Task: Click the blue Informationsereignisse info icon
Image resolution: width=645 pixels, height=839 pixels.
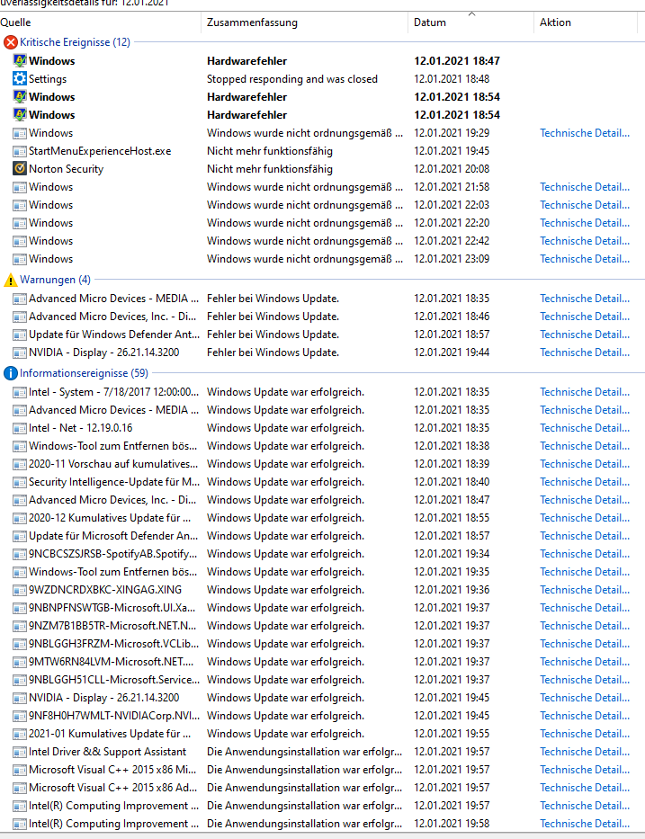Action: pyautogui.click(x=10, y=373)
